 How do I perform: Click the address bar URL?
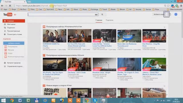(41, 6)
